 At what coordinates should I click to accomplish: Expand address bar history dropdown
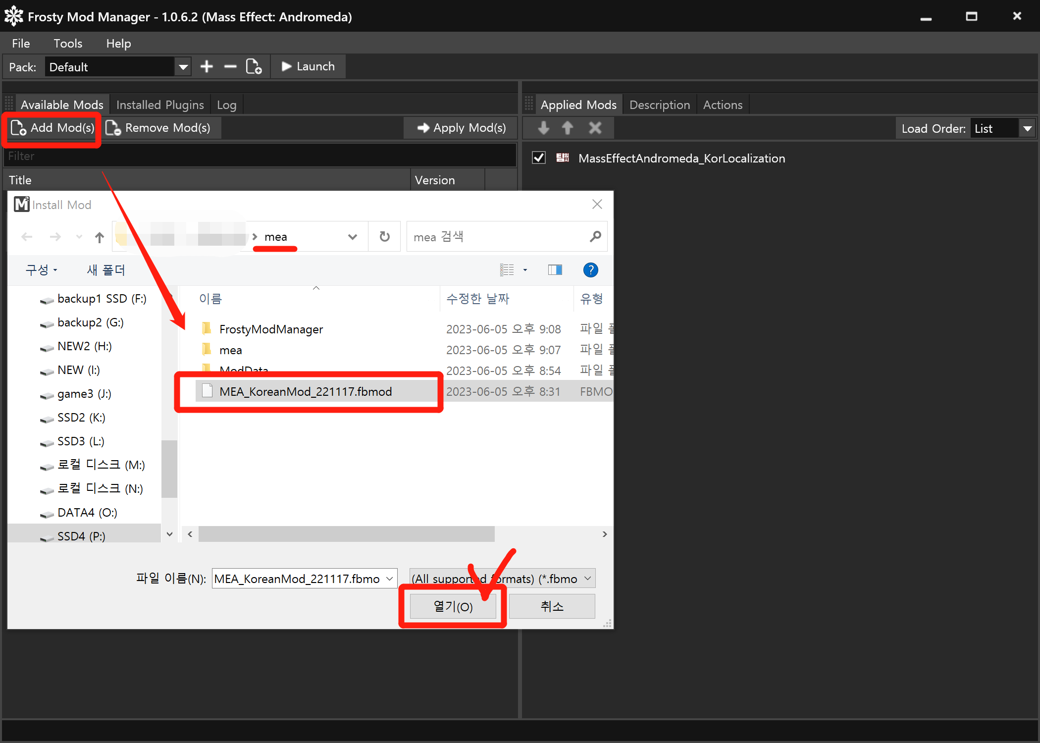point(353,237)
